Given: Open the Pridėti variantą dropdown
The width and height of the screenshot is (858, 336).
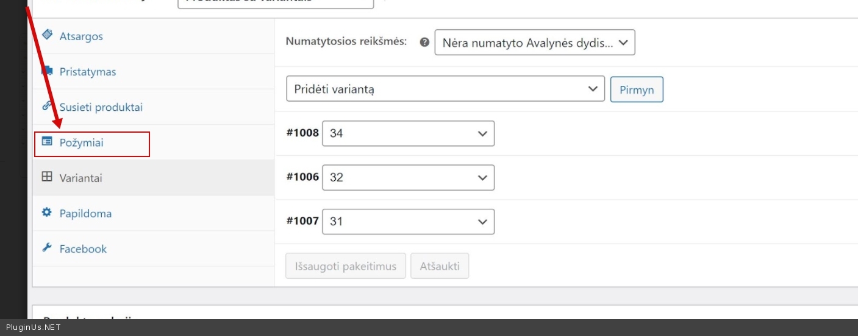Looking at the screenshot, I should click(x=445, y=89).
